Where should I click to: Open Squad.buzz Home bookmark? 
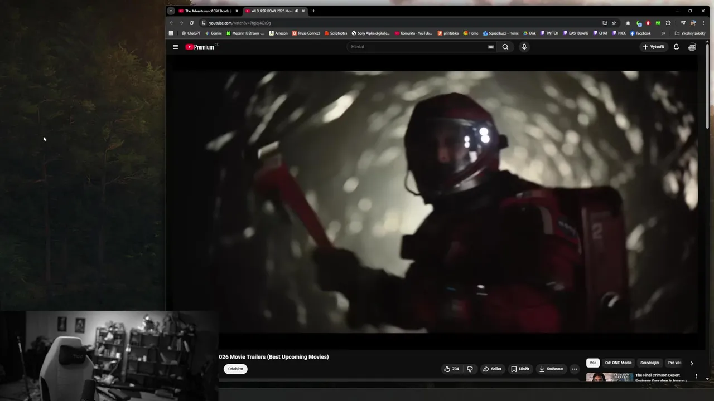tap(501, 33)
